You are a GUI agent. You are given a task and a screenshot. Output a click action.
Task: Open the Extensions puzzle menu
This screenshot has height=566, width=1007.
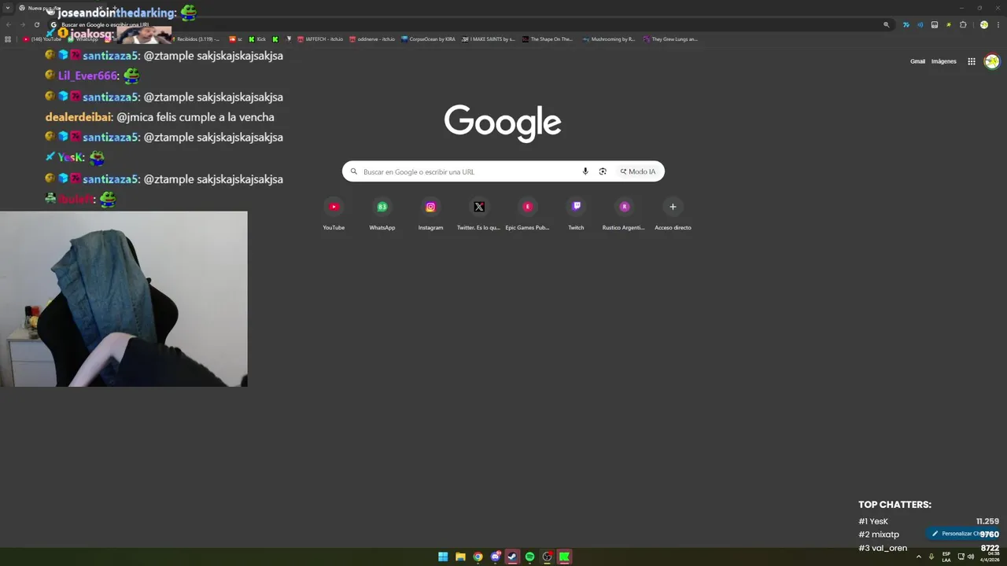tap(963, 24)
